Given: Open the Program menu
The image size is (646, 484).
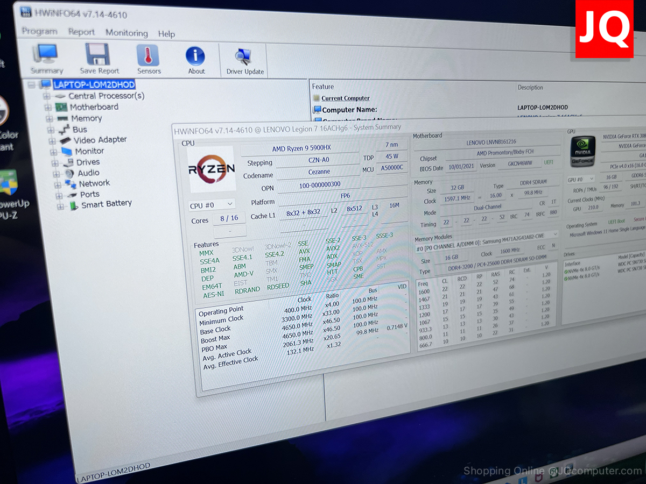Looking at the screenshot, I should pyautogui.click(x=39, y=31).
